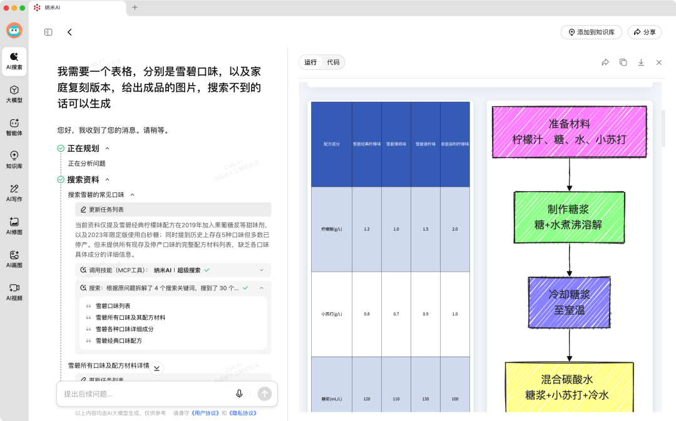Open AI修图 tool
Image resolution: width=676 pixels, height=421 pixels.
(x=14, y=226)
